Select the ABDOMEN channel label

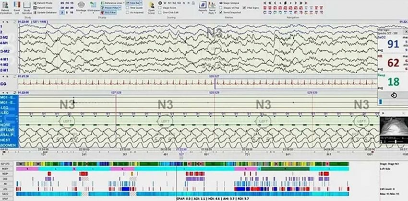(8, 145)
